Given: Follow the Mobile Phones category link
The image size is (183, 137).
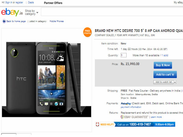Looking at the screenshot, I should [57, 21].
